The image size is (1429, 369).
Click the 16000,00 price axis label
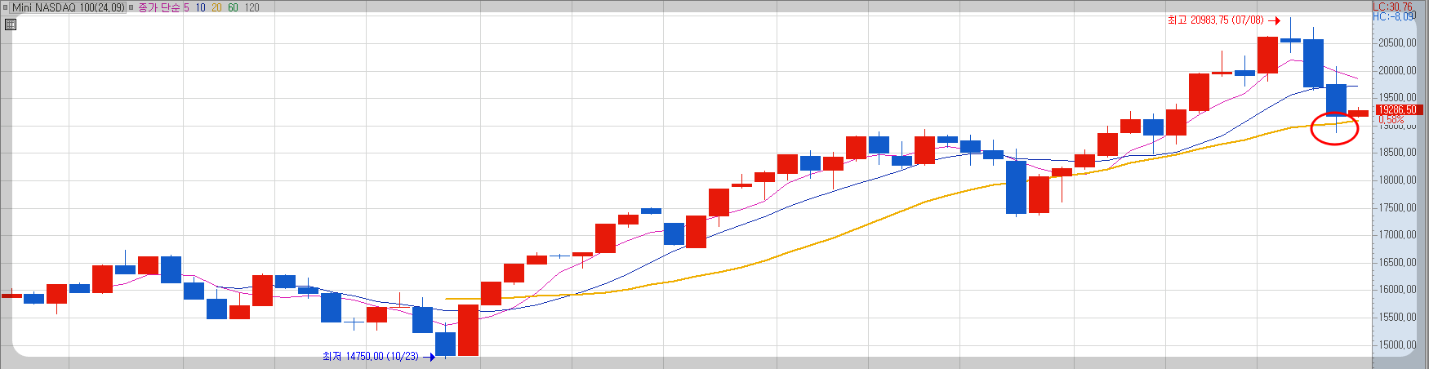click(x=1398, y=290)
